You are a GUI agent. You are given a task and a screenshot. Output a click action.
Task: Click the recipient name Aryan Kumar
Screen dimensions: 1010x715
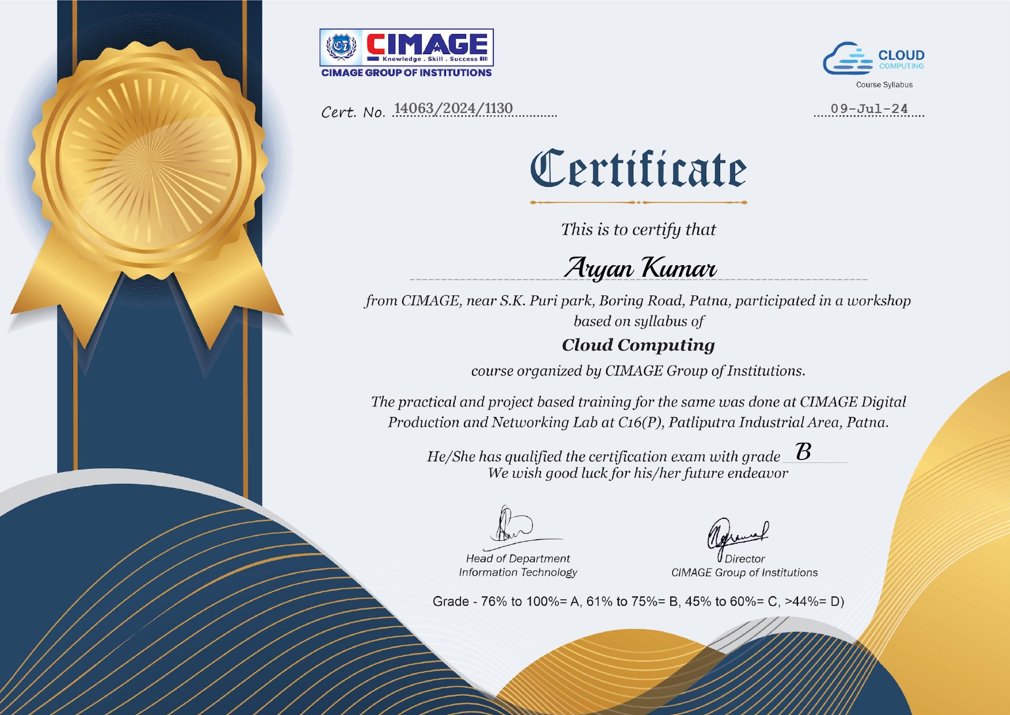(x=640, y=268)
